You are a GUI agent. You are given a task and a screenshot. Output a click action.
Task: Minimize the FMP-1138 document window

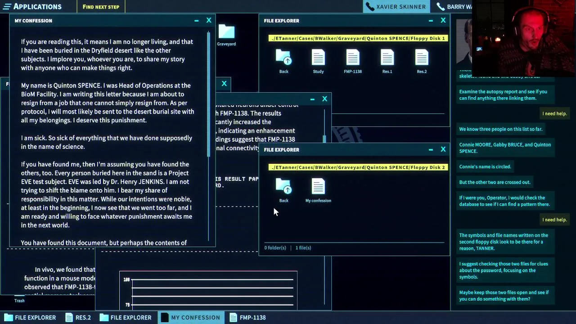312,99
